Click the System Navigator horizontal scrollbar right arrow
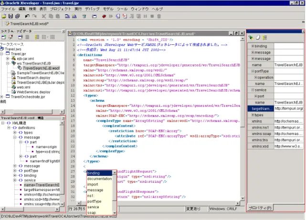307x220 pixels. click(x=62, y=112)
